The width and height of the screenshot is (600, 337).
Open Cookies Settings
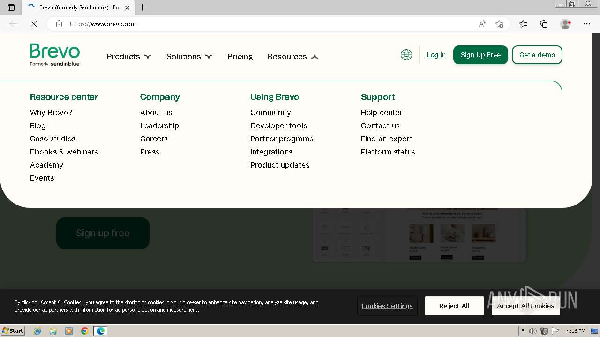[x=387, y=306]
